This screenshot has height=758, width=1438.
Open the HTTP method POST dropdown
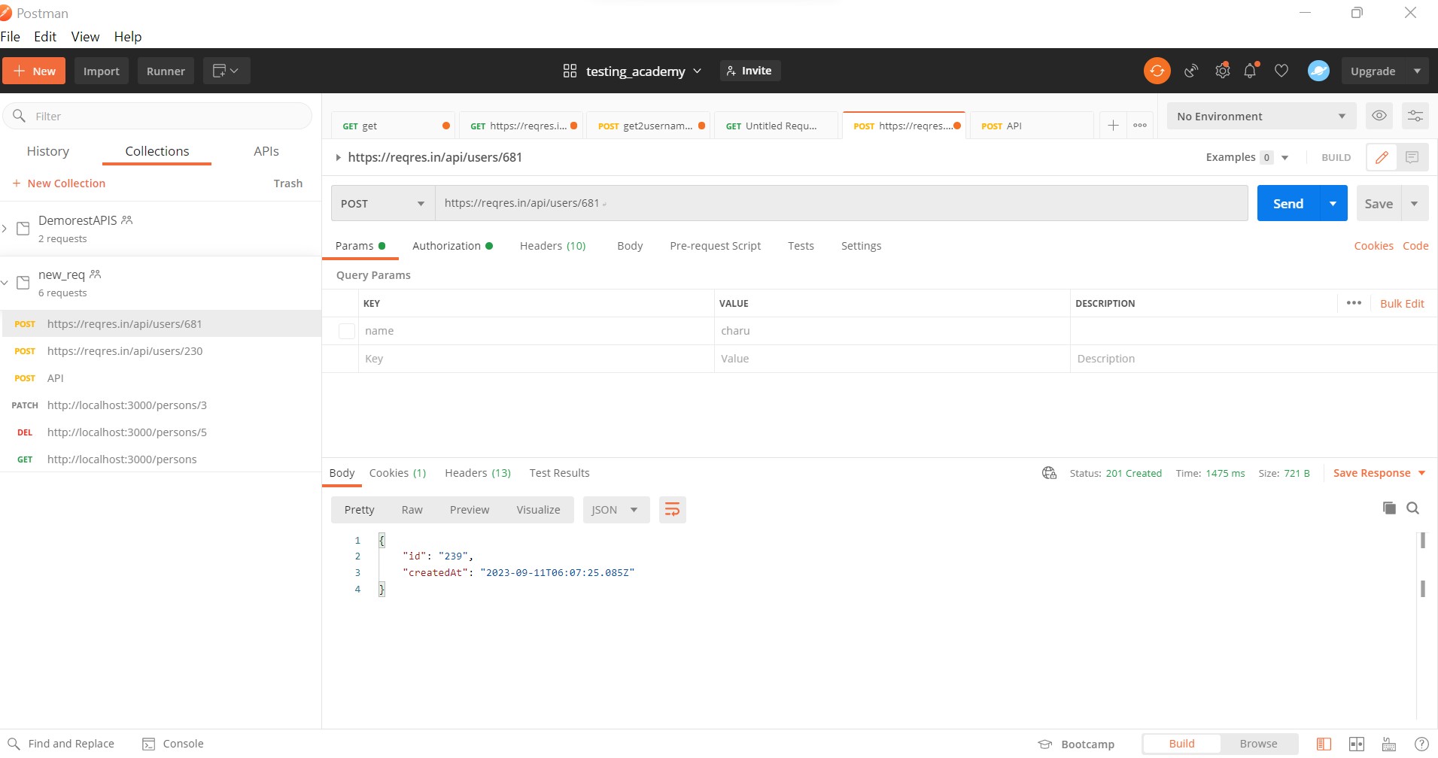pos(383,203)
